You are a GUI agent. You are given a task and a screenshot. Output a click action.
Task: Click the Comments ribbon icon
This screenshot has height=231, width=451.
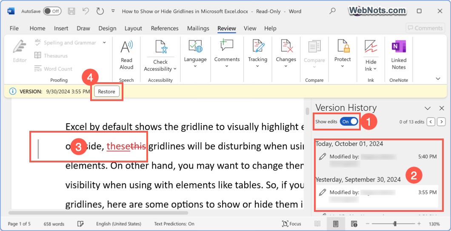[x=227, y=46]
